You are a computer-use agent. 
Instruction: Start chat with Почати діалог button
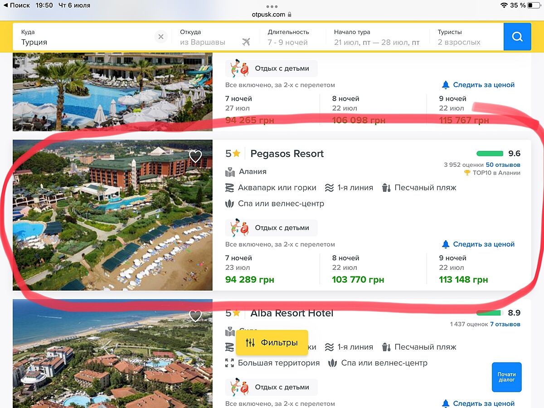tap(506, 377)
